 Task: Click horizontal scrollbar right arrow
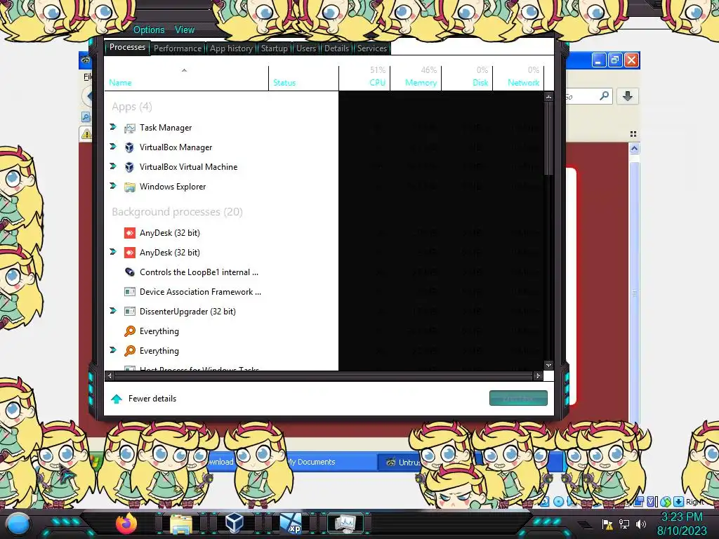point(538,376)
